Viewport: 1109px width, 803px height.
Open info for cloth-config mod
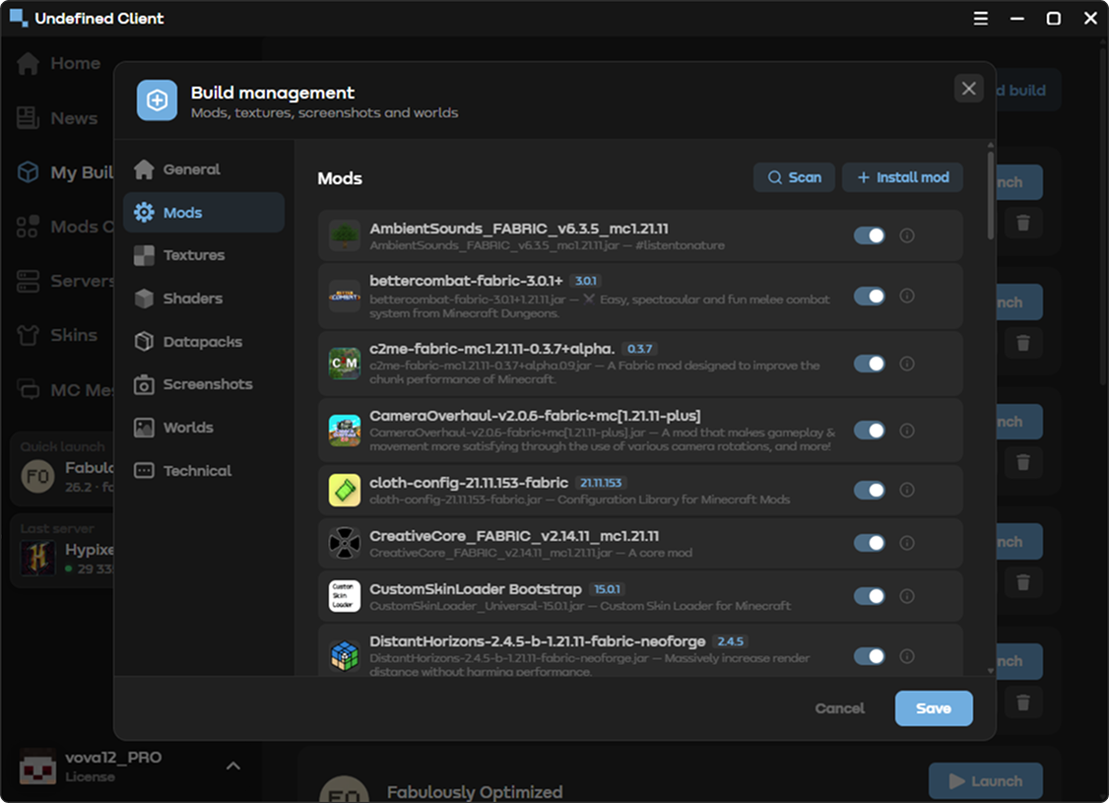(907, 490)
